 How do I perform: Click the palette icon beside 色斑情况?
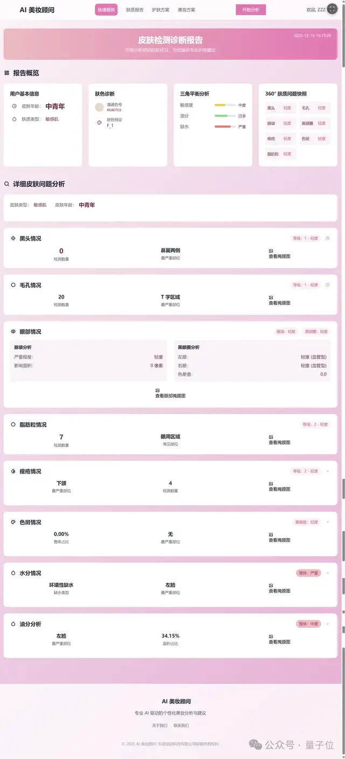pos(13,522)
